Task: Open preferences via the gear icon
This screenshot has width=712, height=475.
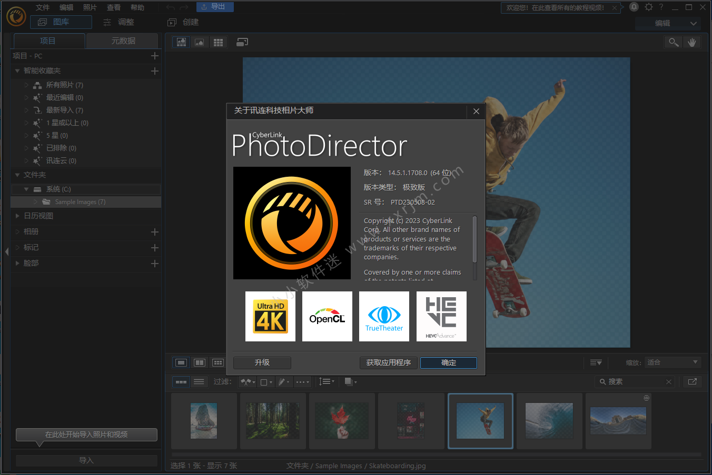Action: click(x=649, y=7)
